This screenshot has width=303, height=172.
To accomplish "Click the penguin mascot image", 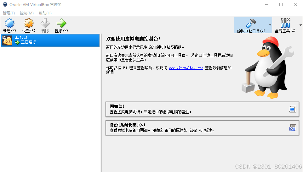I will point(268,67).
